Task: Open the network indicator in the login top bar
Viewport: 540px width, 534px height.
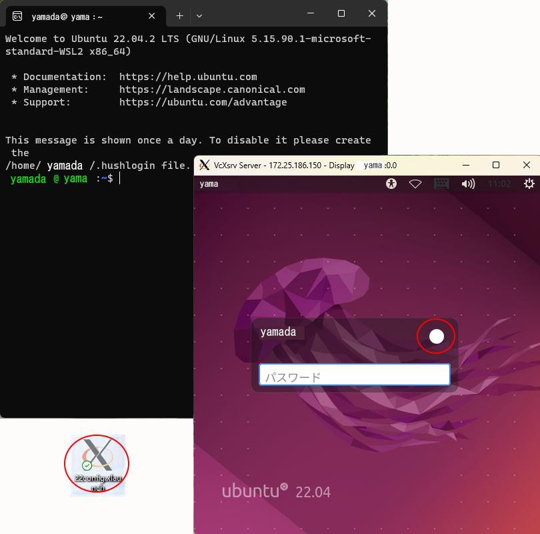Action: 415,184
